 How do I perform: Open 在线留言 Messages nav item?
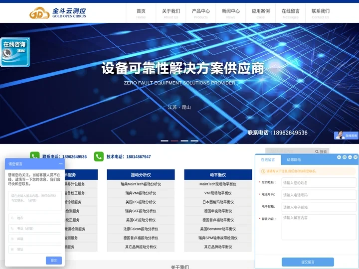[291, 13]
